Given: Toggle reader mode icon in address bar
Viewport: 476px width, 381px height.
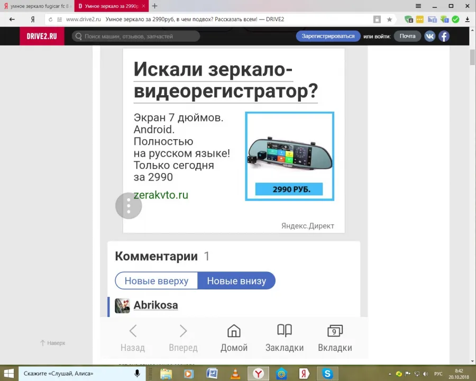Looking at the screenshot, I should pos(59,20).
